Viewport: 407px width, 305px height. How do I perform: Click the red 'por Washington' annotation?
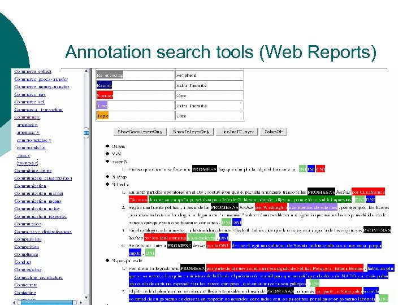(x=271, y=207)
